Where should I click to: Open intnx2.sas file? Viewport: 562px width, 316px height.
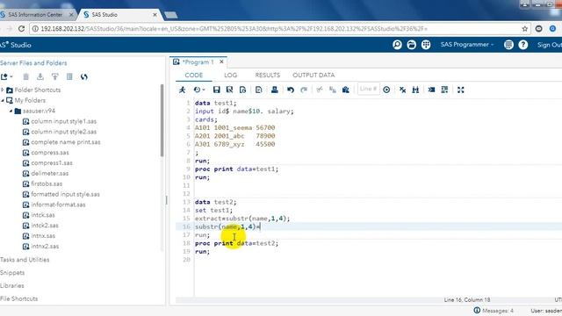(45, 246)
